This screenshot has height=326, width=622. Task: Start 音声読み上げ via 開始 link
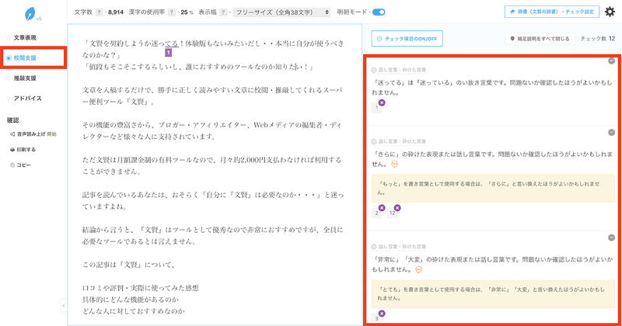pyautogui.click(x=51, y=134)
